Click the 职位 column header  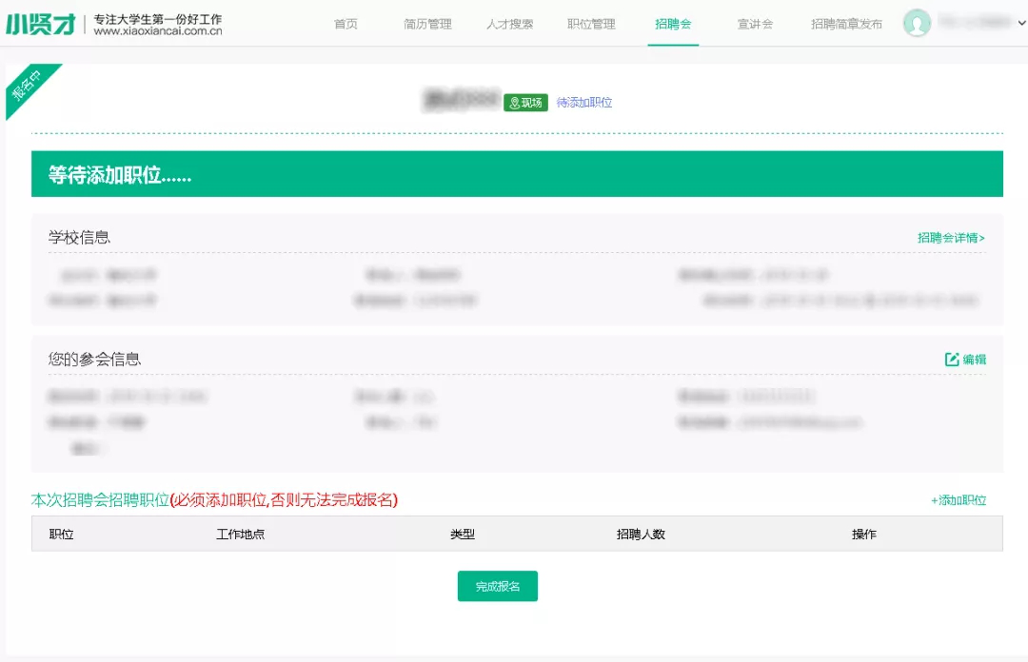[62, 535]
